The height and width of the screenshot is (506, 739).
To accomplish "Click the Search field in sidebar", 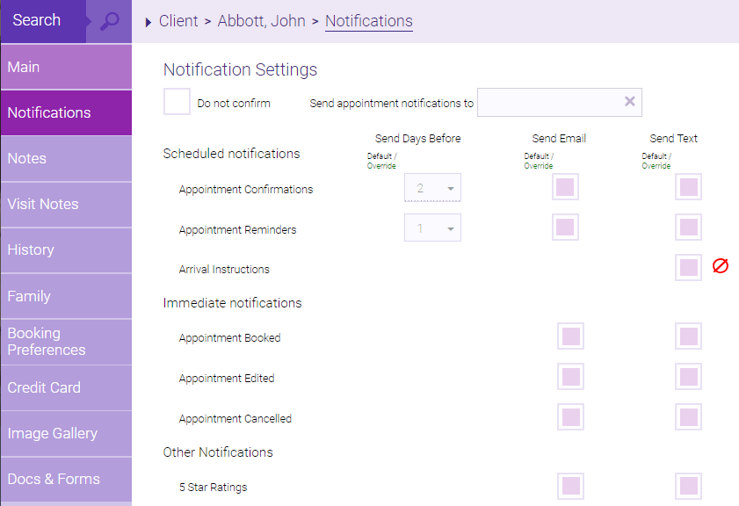I will pos(43,21).
